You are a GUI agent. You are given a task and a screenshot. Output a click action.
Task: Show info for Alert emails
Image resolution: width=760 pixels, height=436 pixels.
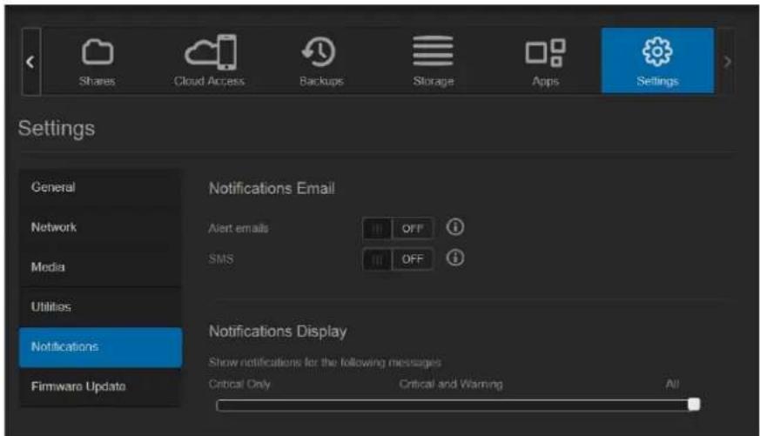(x=455, y=227)
